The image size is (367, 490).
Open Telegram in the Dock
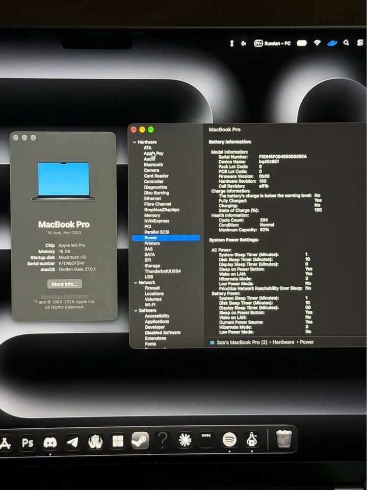[x=72, y=442]
